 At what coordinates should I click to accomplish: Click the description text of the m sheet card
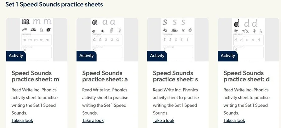click(35, 101)
